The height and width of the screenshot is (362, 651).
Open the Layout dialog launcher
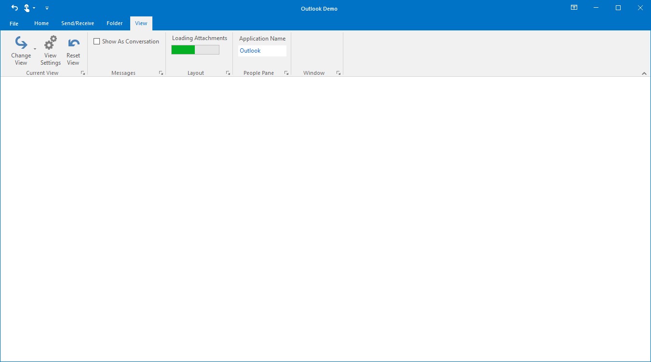[x=228, y=72]
